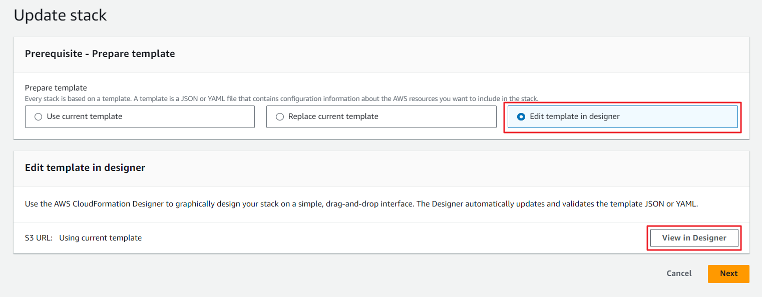Image resolution: width=762 pixels, height=297 pixels.
Task: Select the Use current template radio button
Action: click(38, 116)
